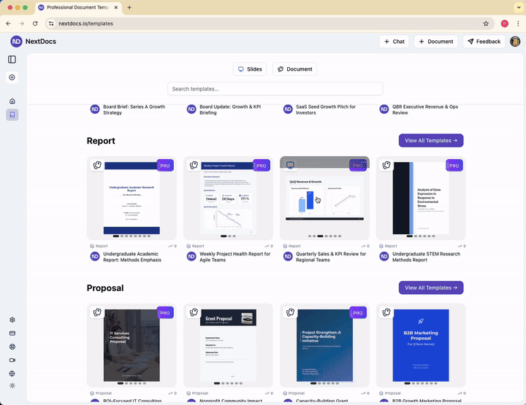Switch to Slides template type
The height and width of the screenshot is (405, 526).
tap(250, 69)
